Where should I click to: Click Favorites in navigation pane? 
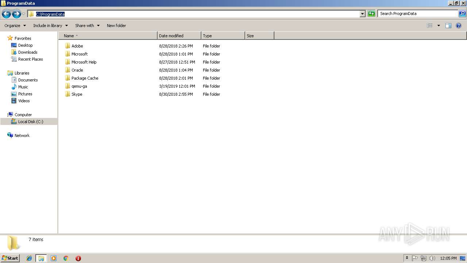click(23, 38)
